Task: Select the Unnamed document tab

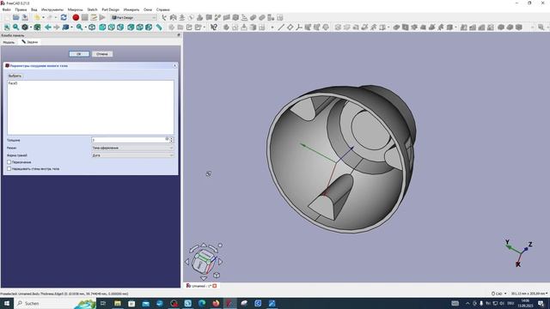Action: 202,286
